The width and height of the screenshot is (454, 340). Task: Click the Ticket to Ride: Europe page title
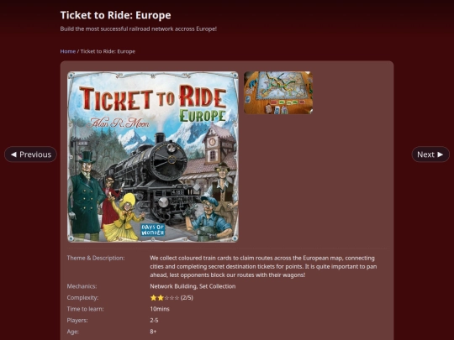point(115,15)
